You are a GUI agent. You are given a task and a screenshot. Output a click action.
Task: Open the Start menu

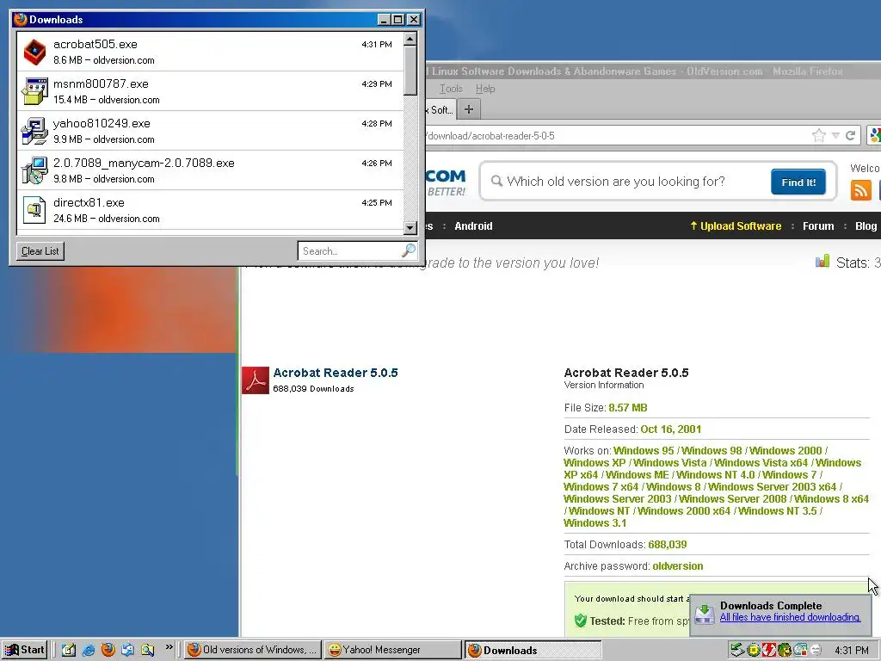pyautogui.click(x=25, y=650)
